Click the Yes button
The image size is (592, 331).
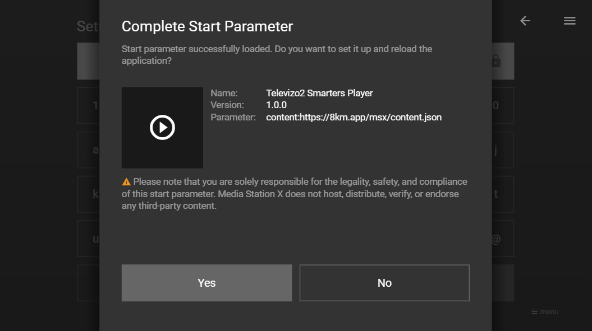tap(206, 283)
